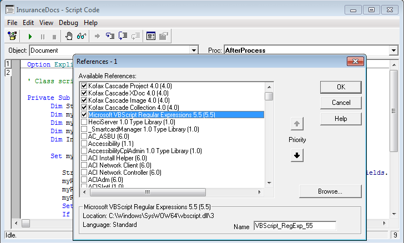The width and height of the screenshot is (404, 243).
Task: Expand the Object dropdown list
Action: click(194, 50)
